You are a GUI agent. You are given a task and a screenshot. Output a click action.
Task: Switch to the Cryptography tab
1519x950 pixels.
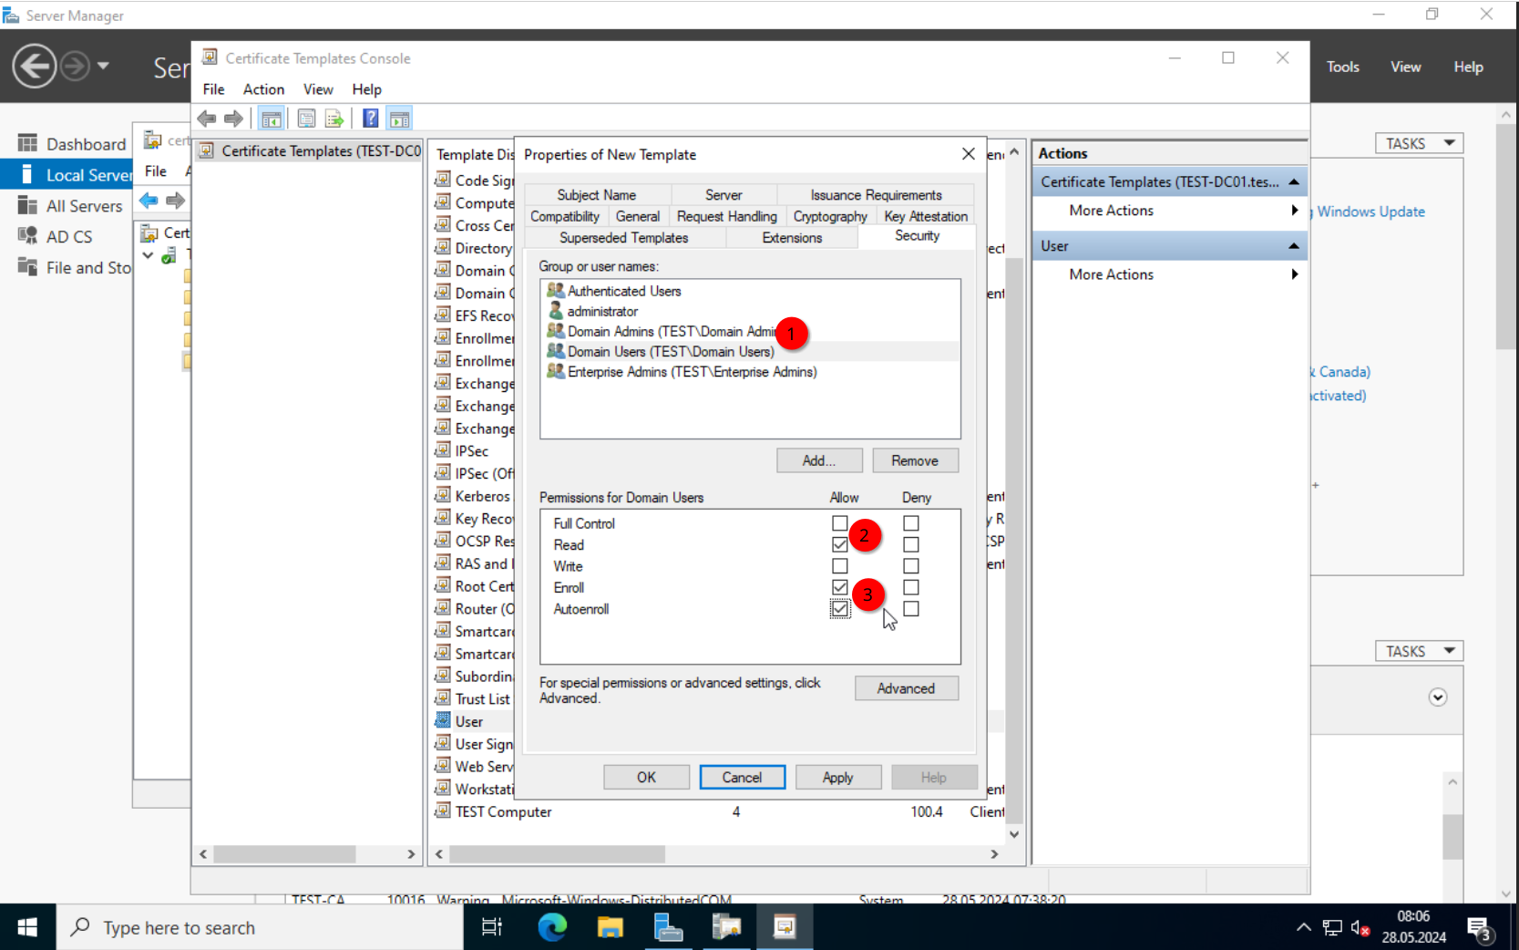[x=830, y=216]
